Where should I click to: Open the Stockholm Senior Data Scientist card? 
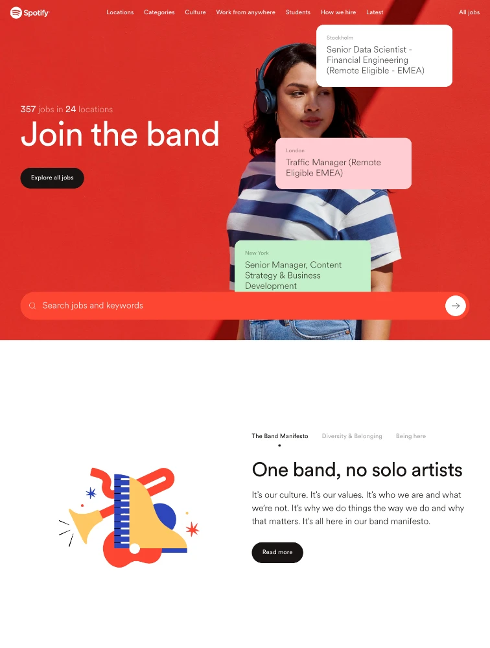384,56
